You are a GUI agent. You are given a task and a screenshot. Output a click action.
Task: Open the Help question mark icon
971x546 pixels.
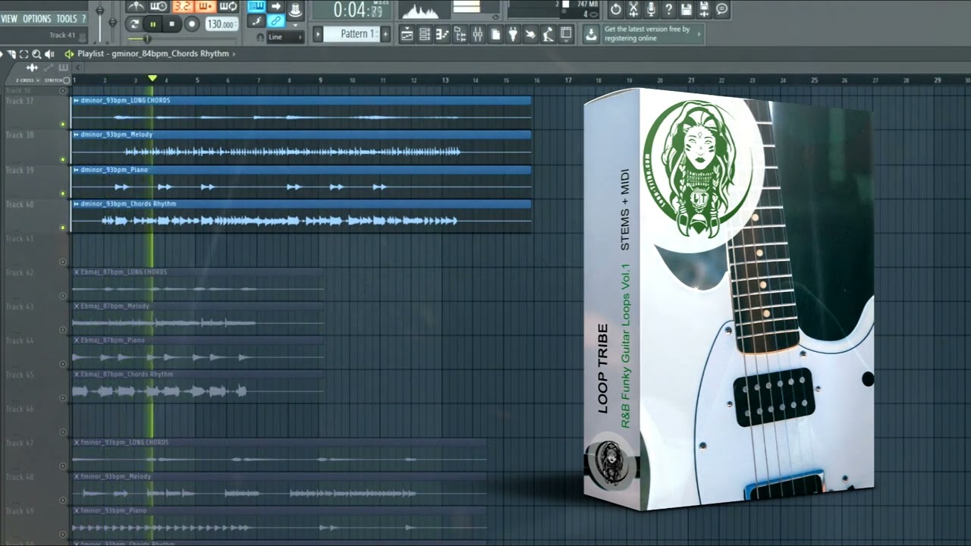click(668, 9)
